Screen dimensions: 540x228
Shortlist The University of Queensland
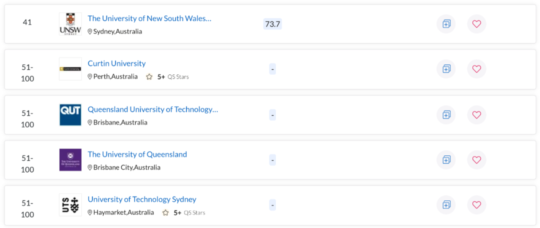click(x=476, y=160)
